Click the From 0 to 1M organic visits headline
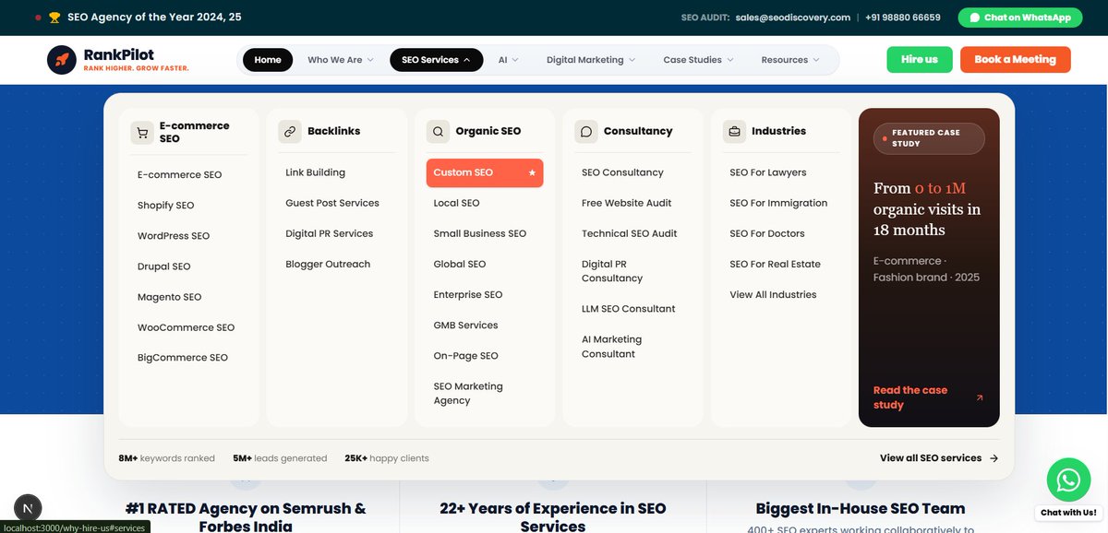 point(927,209)
